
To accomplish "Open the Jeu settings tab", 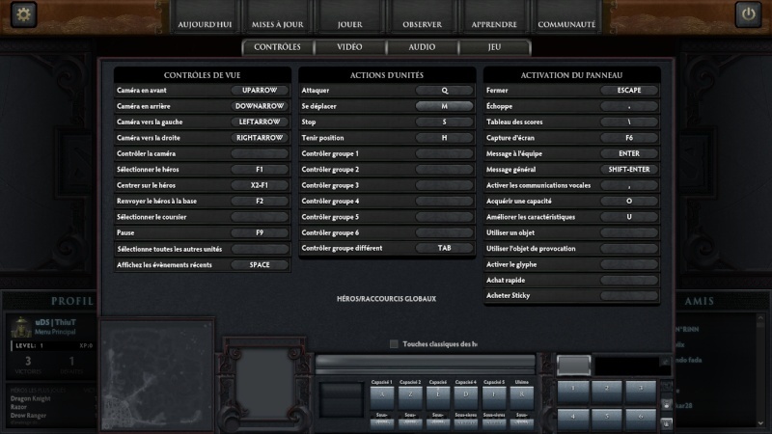I will (x=494, y=47).
